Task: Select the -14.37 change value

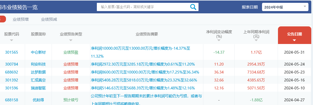Action: pyautogui.click(x=219, y=52)
